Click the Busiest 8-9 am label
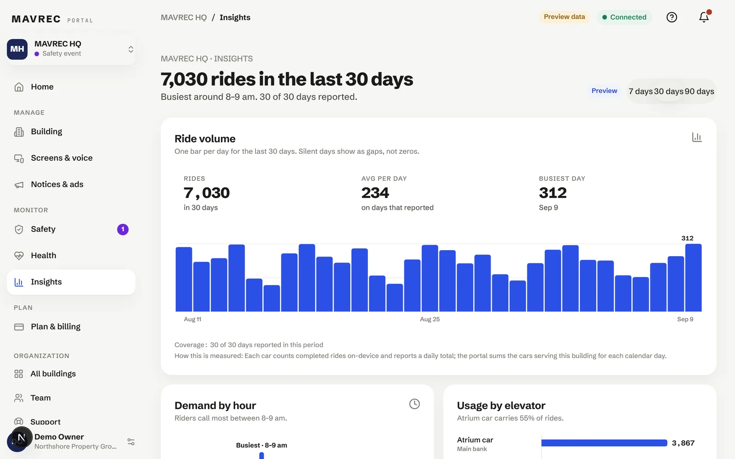This screenshot has width=735, height=459. point(261,445)
